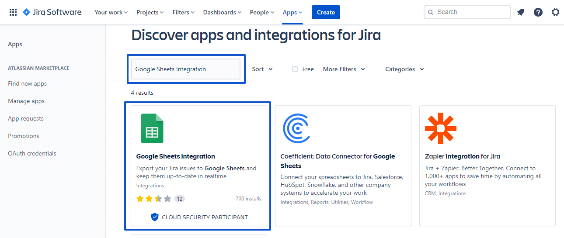564x238 pixels.
Task: Click the Google Sheets app icon
Action: pyautogui.click(x=152, y=128)
